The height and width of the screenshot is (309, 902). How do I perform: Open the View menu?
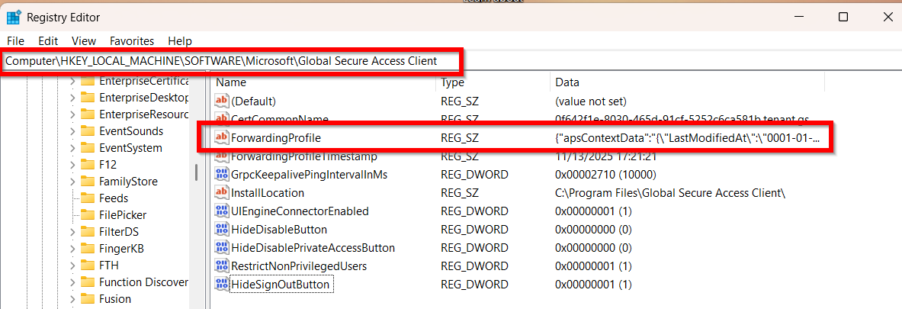coord(84,41)
